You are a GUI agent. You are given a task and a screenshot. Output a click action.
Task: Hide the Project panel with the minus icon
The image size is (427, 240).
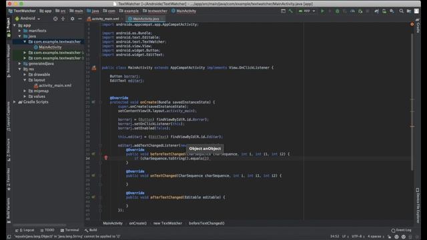click(x=80, y=19)
